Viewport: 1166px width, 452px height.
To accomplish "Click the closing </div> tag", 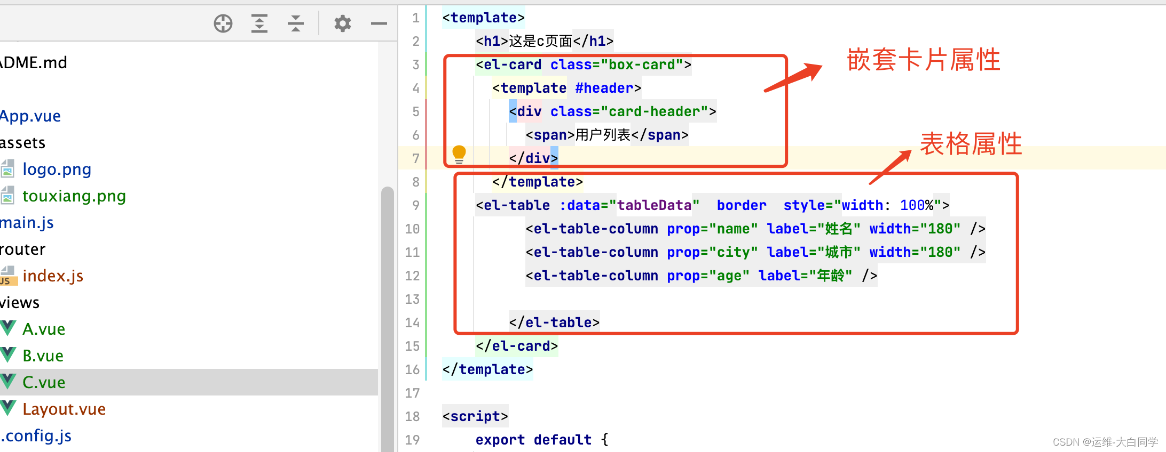I will [533, 158].
